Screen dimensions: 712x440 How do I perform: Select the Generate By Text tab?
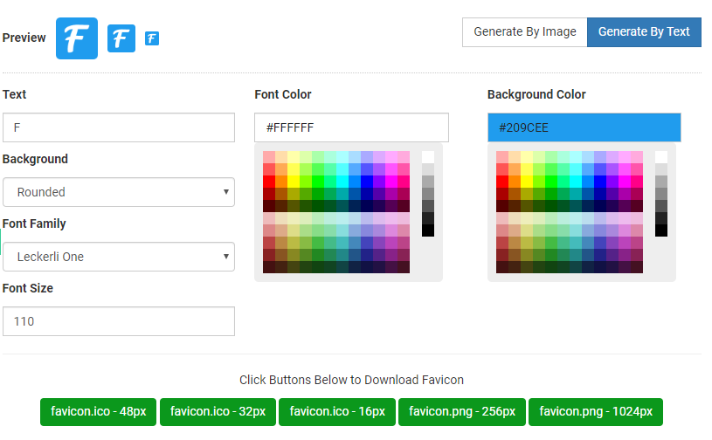(x=644, y=31)
